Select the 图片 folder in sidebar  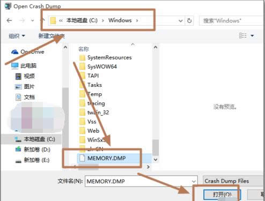[x=25, y=87]
